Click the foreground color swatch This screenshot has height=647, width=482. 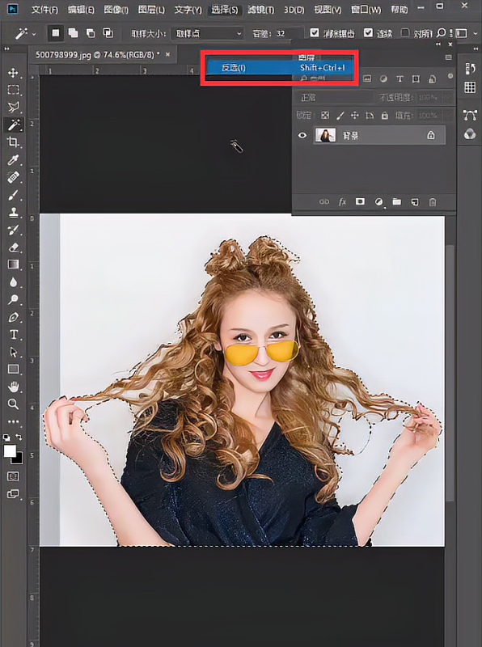click(10, 451)
